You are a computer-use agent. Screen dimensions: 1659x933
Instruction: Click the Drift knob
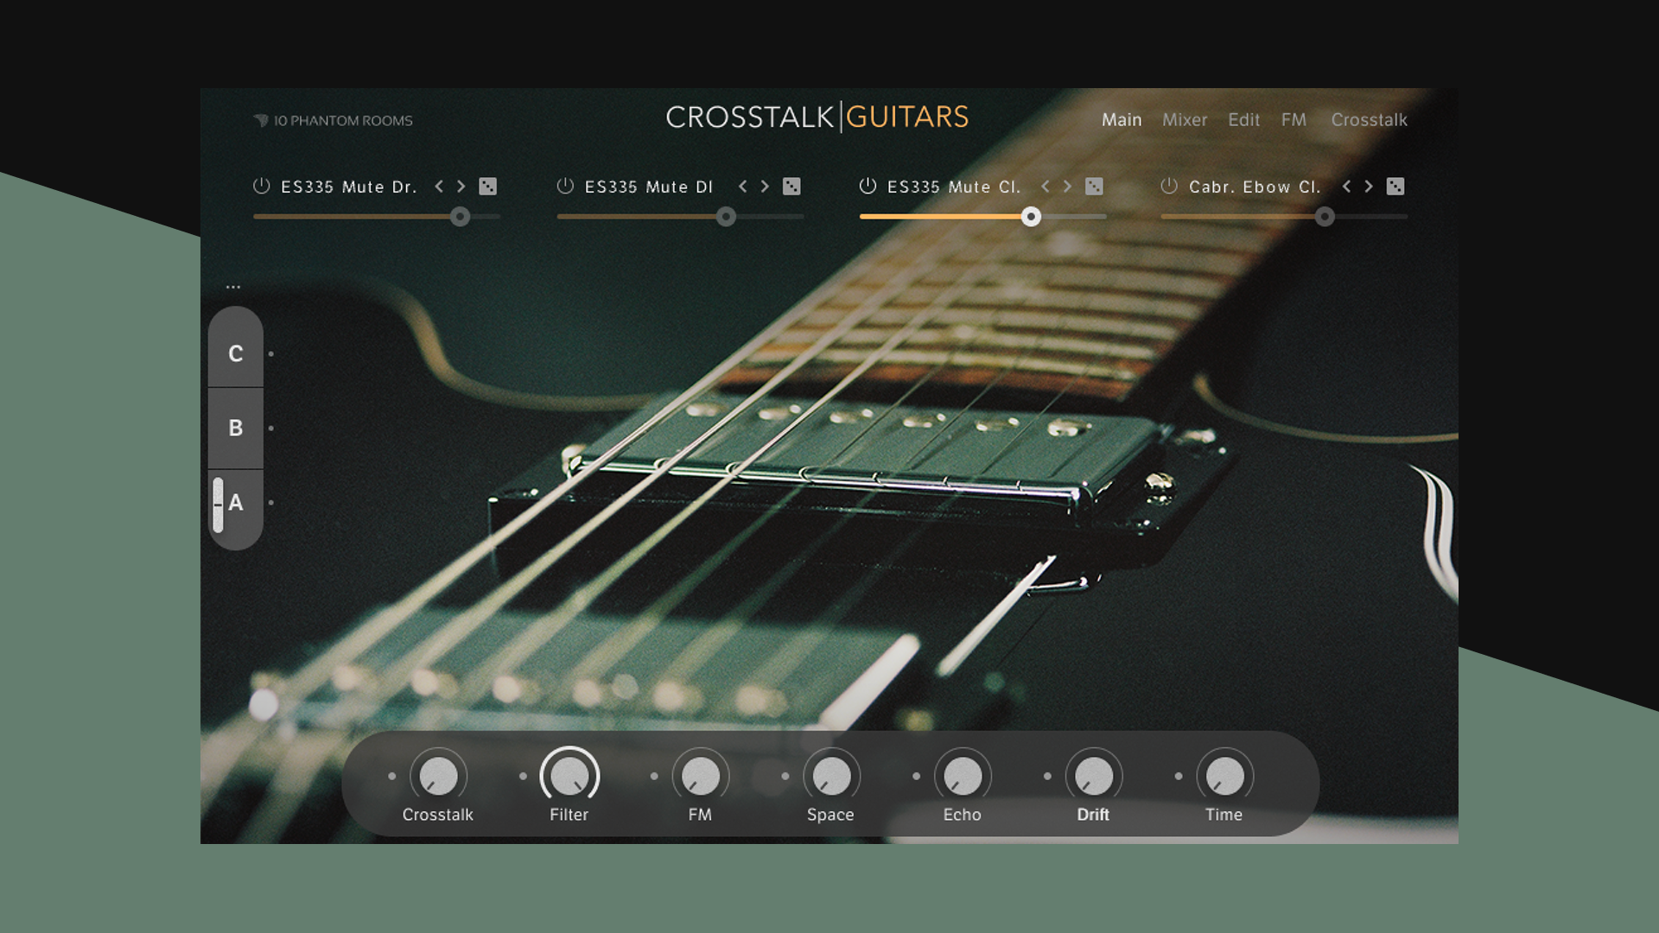[x=1093, y=775]
